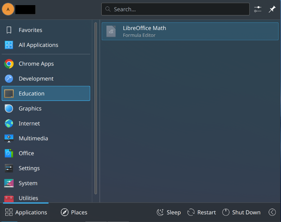281x222 pixels.
Task: Click the Multimedia monitor icon
Action: coord(9,138)
